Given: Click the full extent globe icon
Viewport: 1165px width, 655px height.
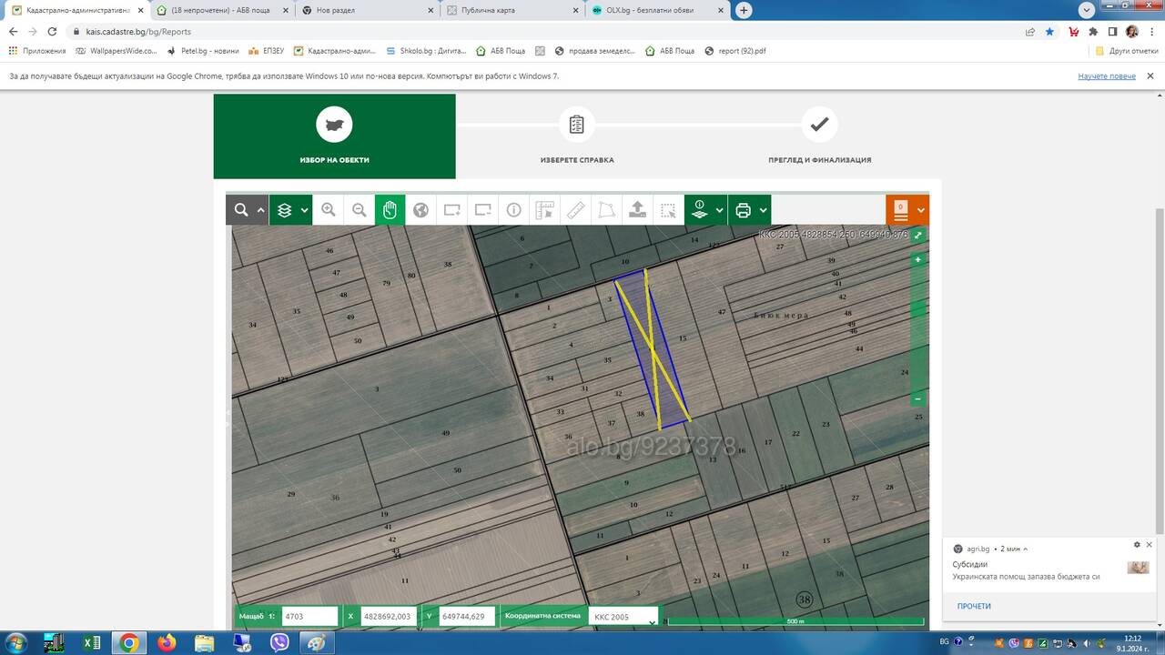Looking at the screenshot, I should tap(420, 210).
